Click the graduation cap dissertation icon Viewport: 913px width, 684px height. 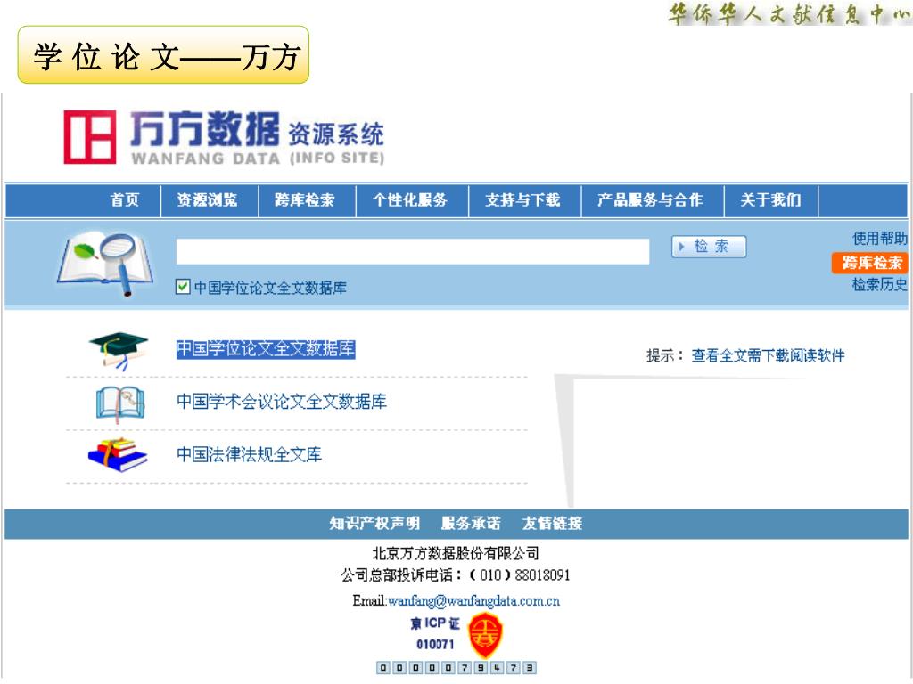tap(119, 351)
